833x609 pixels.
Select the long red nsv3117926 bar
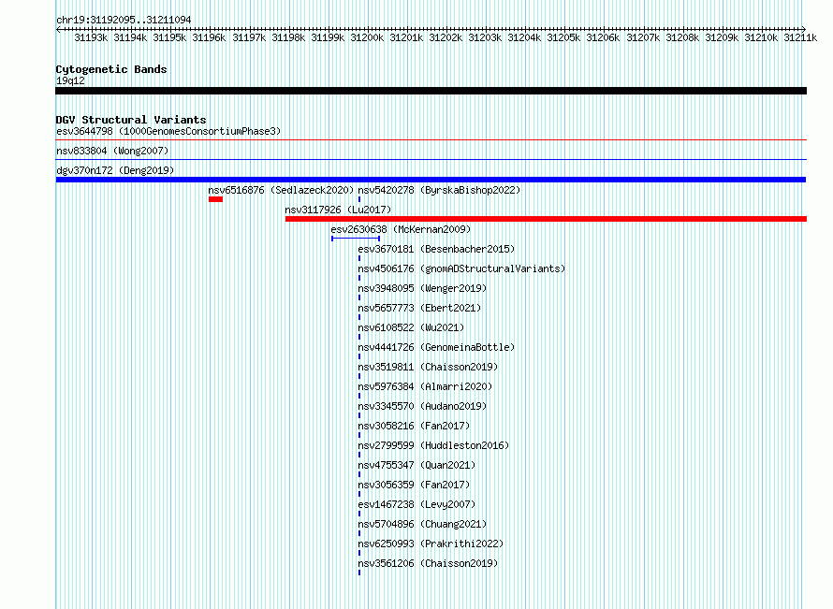coord(546,219)
